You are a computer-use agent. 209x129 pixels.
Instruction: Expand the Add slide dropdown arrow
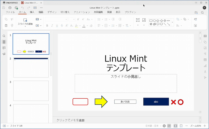[x=25, y=27]
